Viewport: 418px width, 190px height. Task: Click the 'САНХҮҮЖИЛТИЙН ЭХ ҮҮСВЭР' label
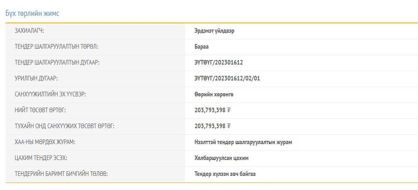tap(50, 95)
